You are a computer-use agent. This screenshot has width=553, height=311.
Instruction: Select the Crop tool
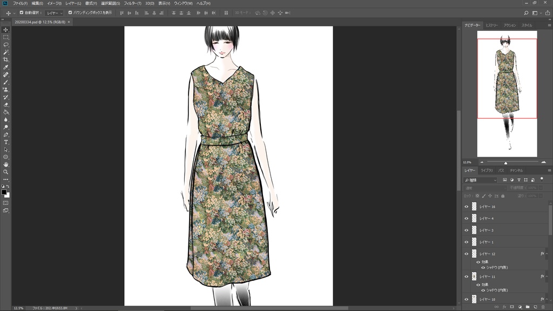6,59
